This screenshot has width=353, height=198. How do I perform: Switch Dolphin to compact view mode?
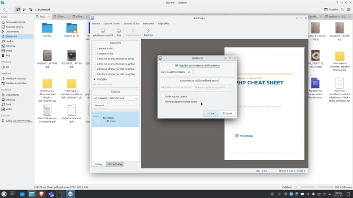[x=24, y=10]
